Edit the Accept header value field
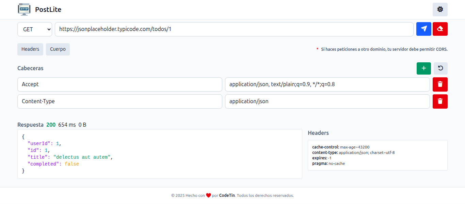The height and width of the screenshot is (204, 465). (327, 84)
